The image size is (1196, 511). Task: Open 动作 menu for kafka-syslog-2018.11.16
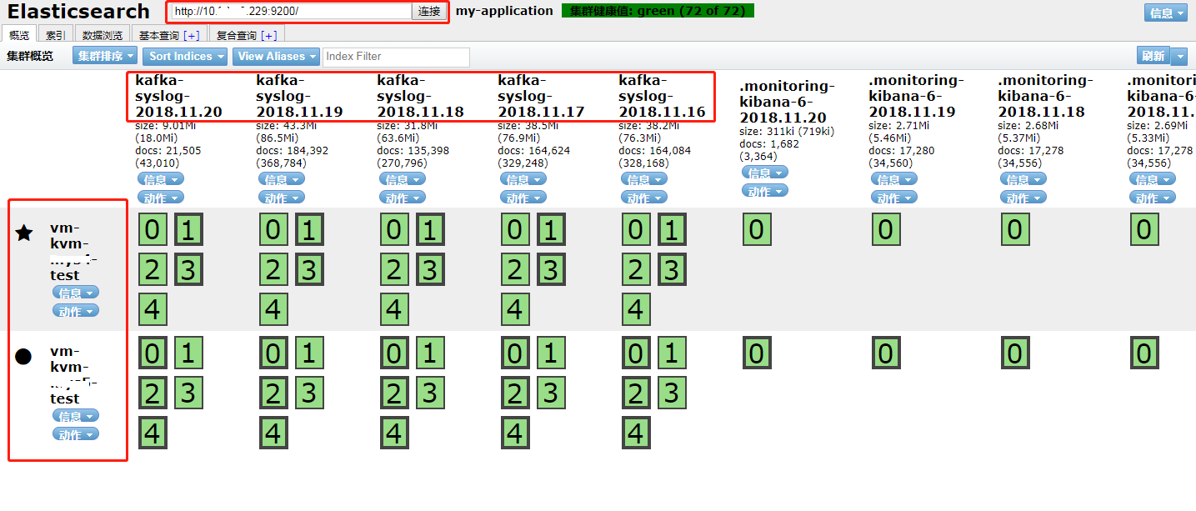pos(644,198)
